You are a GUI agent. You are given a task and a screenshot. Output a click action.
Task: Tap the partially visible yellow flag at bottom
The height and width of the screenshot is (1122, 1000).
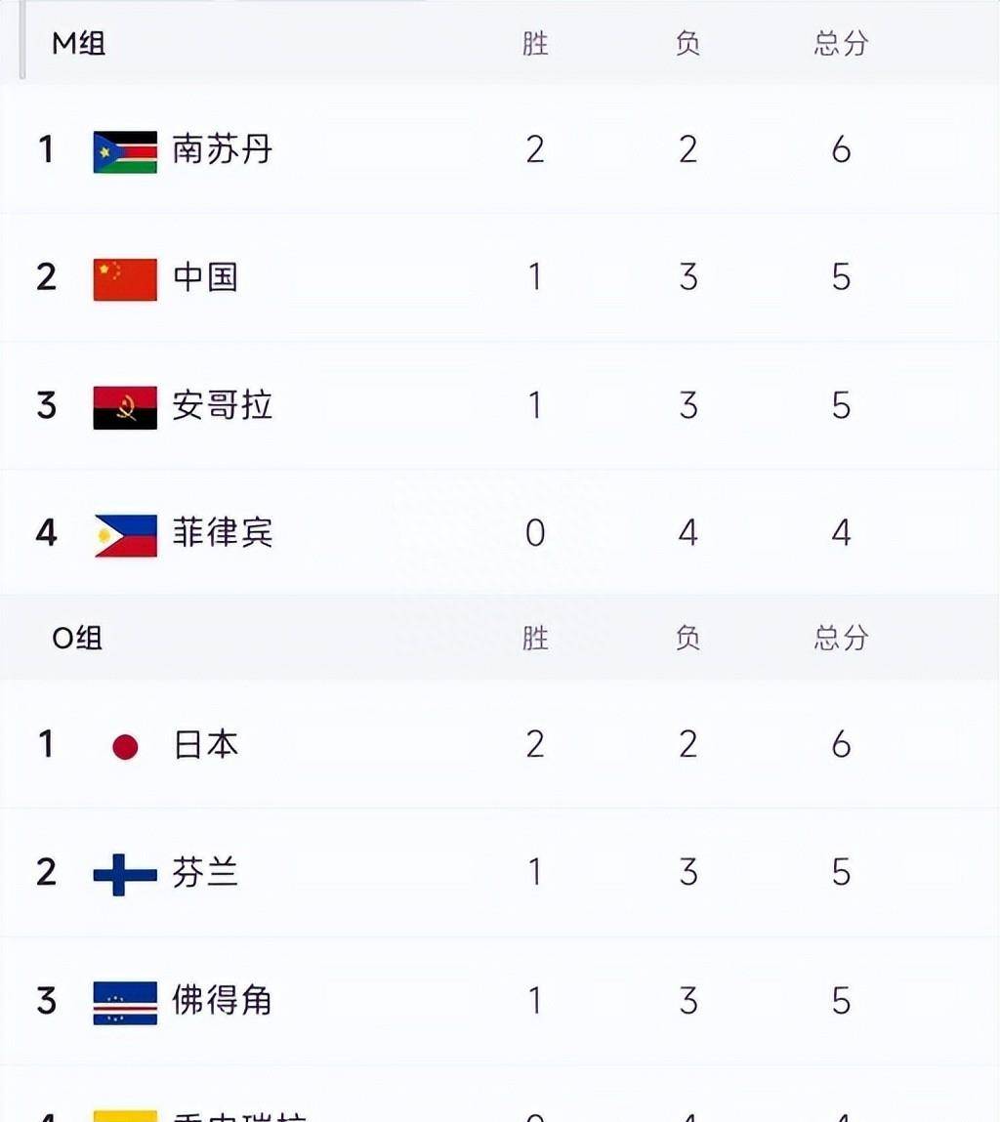125,1116
